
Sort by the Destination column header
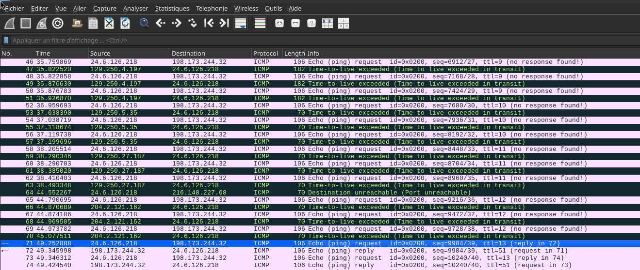tap(211, 53)
